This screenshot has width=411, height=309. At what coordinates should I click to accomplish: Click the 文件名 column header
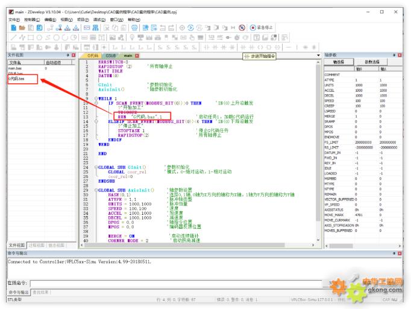coord(26,63)
